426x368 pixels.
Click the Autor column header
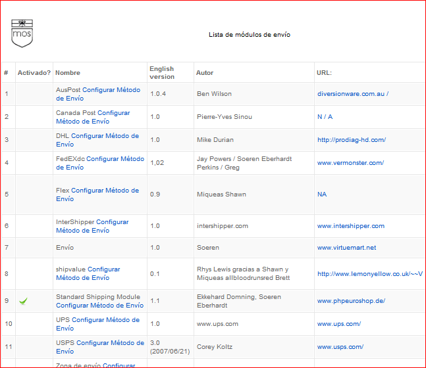click(x=205, y=73)
